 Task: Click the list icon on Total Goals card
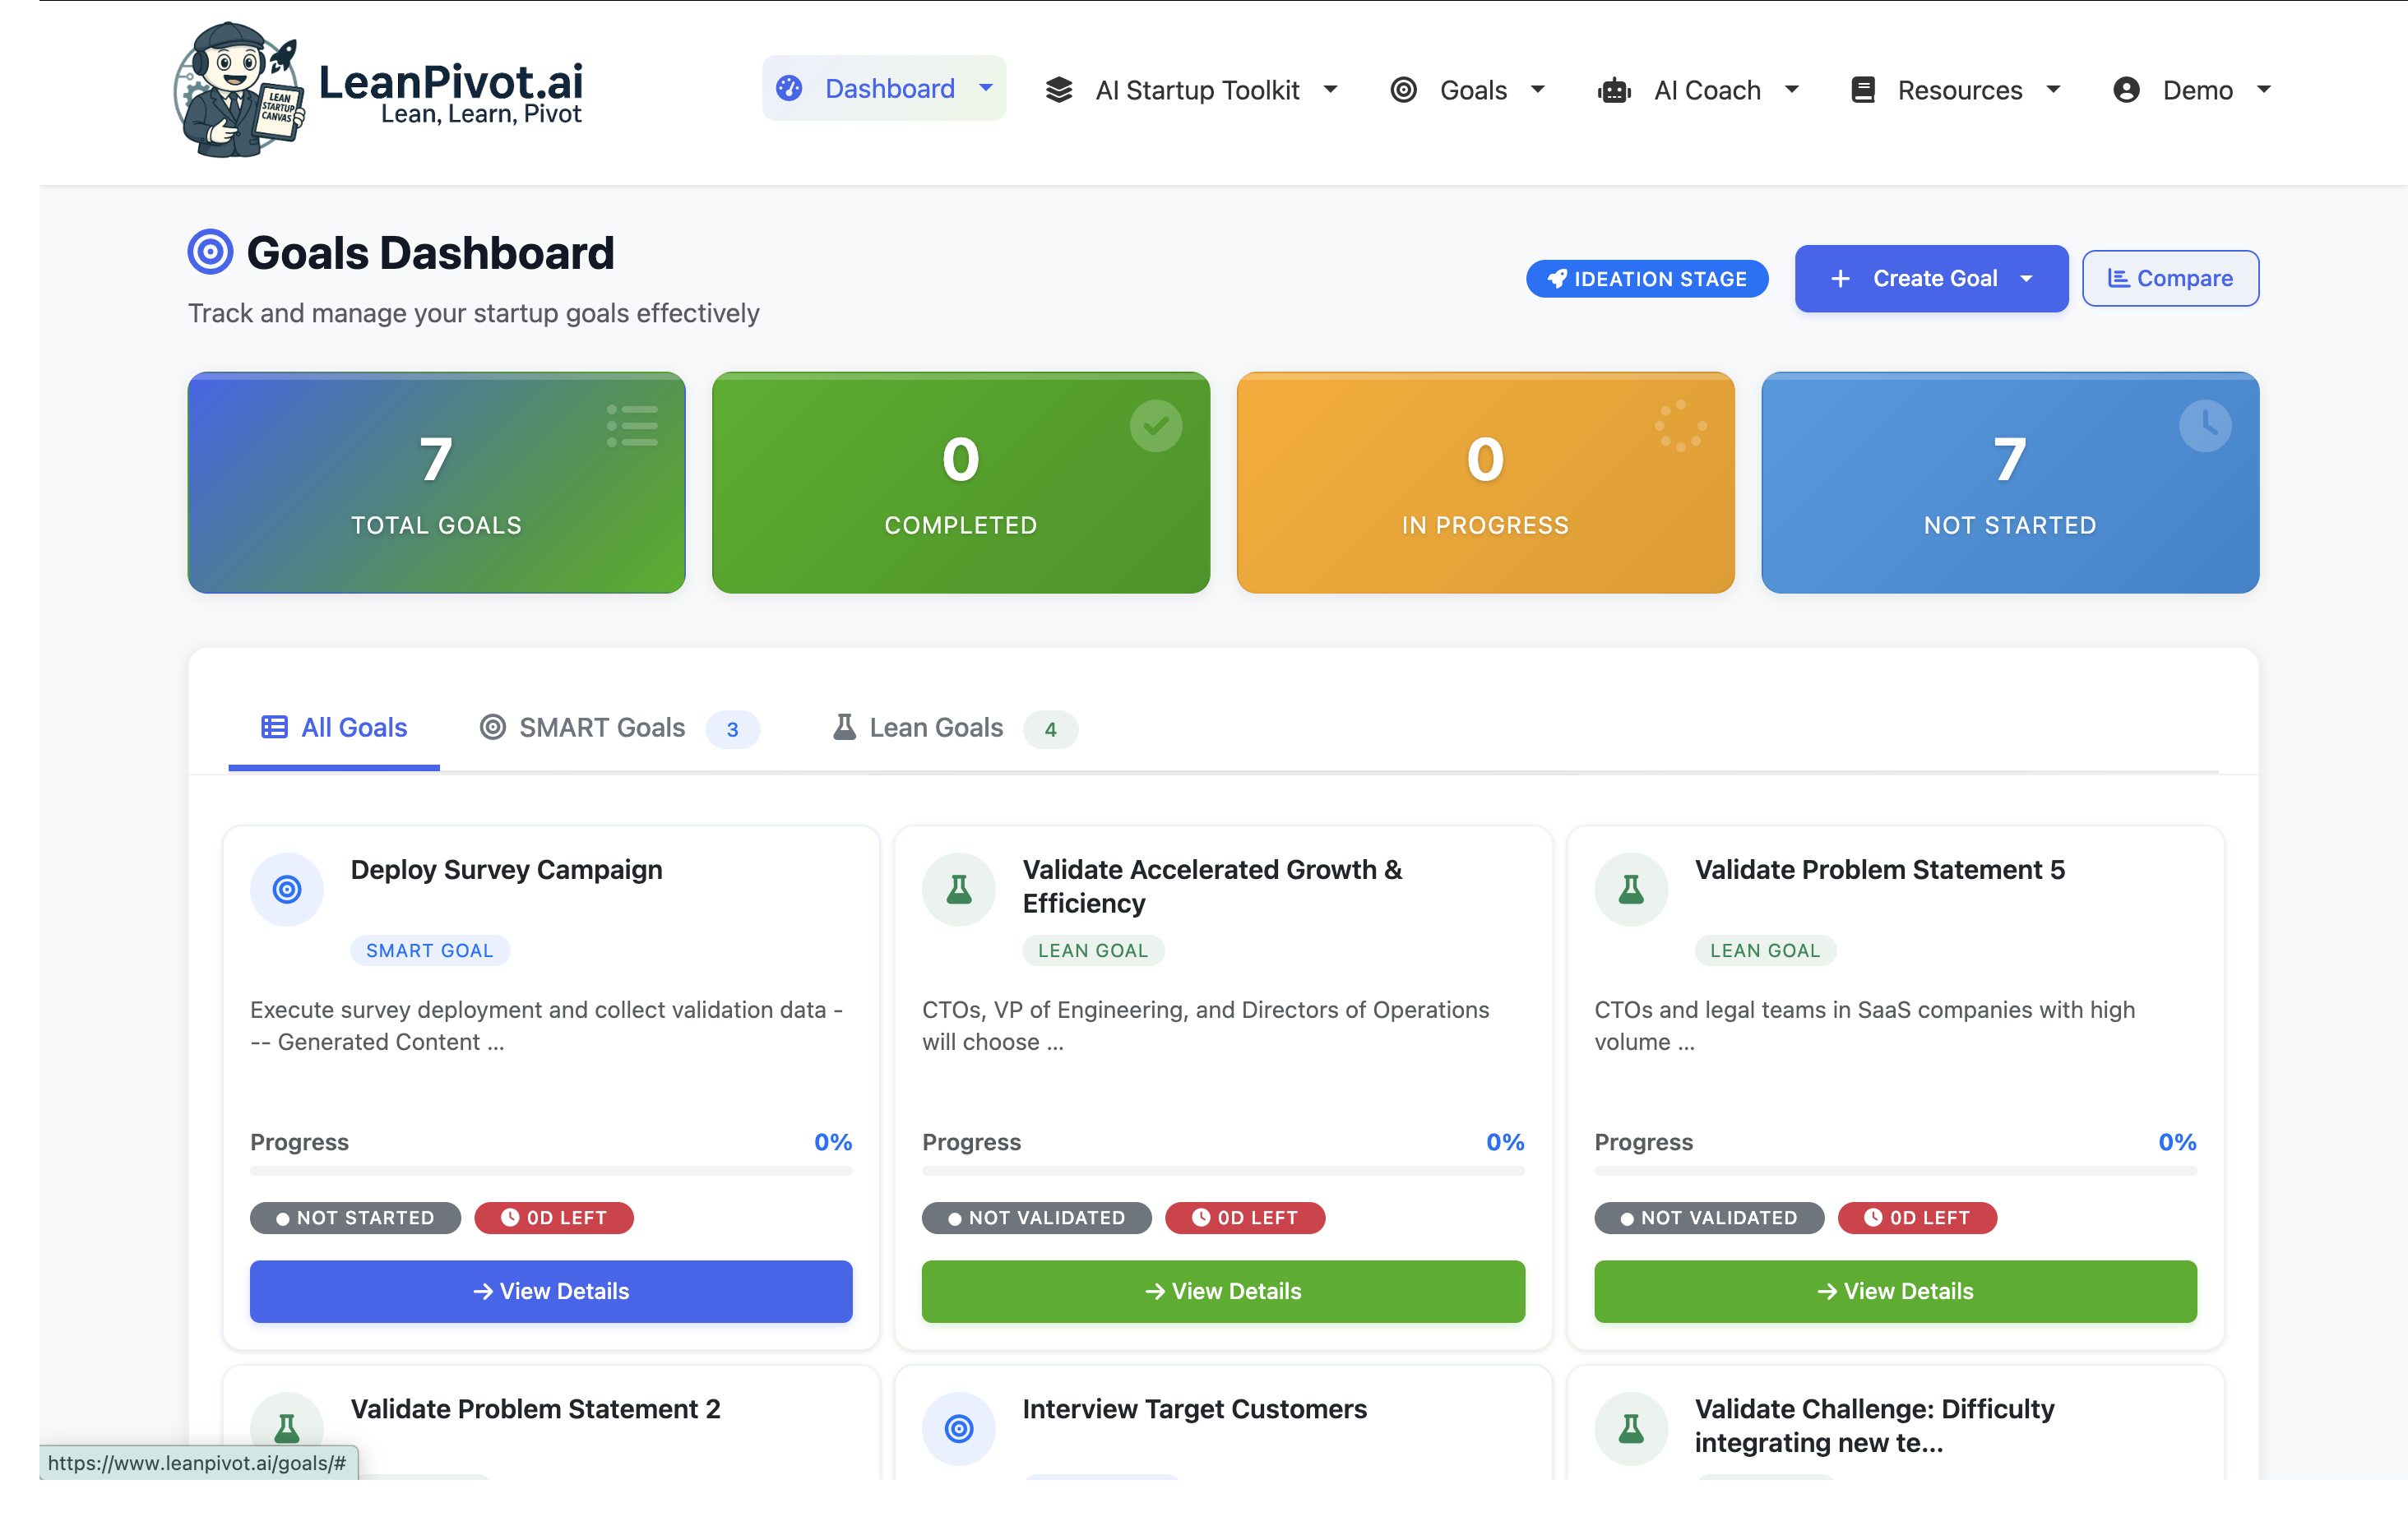pyautogui.click(x=632, y=425)
